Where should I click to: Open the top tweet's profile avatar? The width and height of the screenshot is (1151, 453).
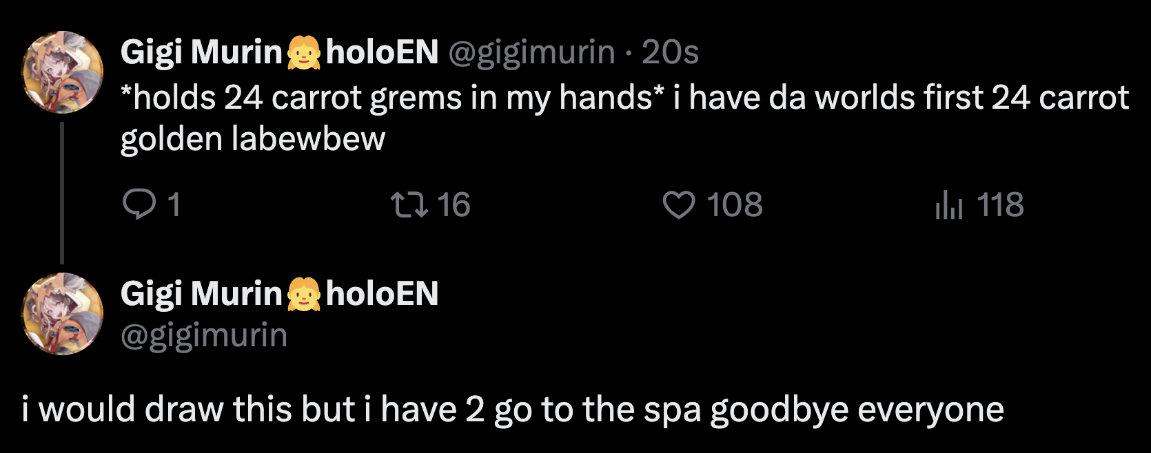[63, 72]
